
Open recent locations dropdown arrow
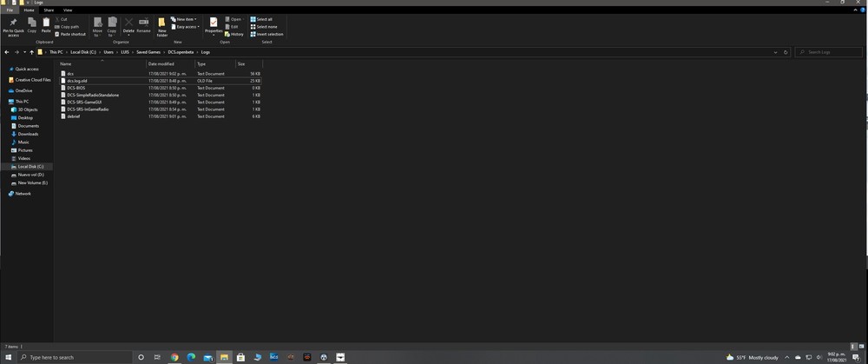coord(24,52)
